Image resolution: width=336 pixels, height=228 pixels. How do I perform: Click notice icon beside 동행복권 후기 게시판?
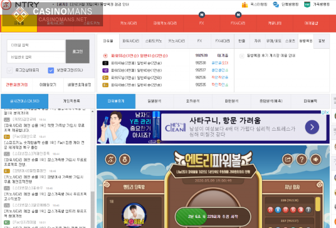[242, 56]
